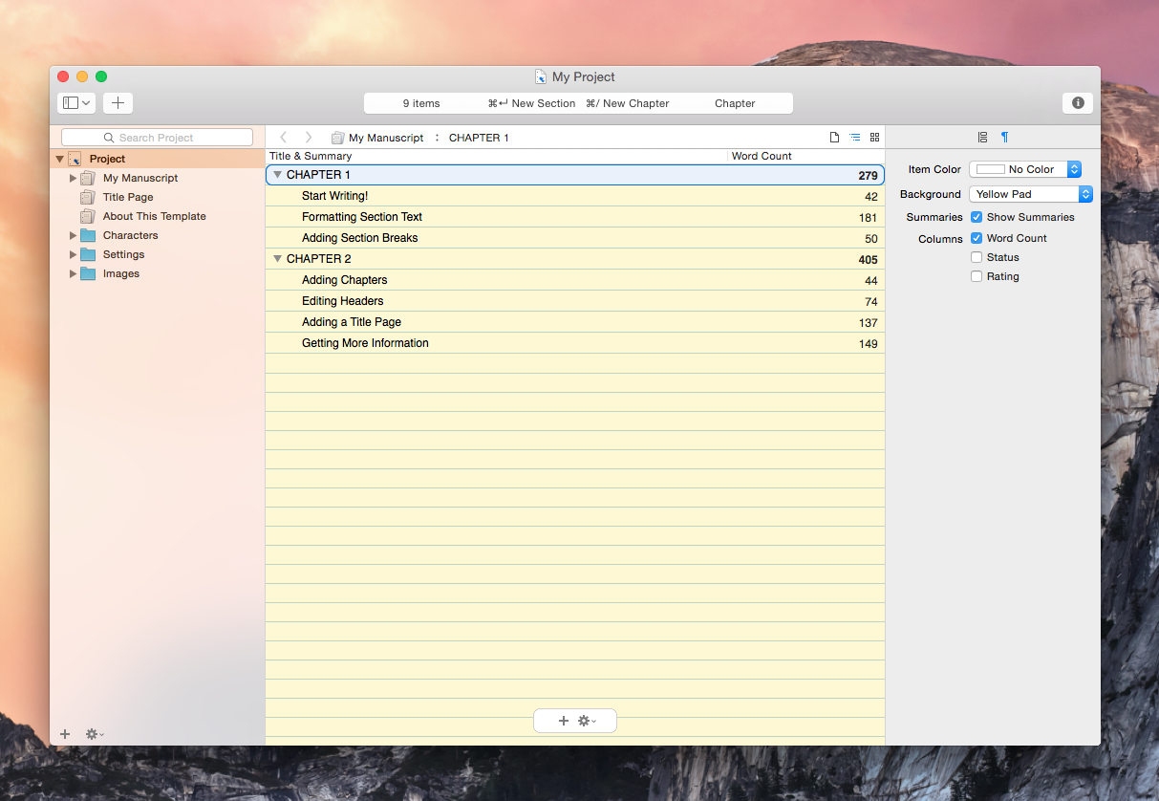Select the Getting More Information row

pos(575,343)
